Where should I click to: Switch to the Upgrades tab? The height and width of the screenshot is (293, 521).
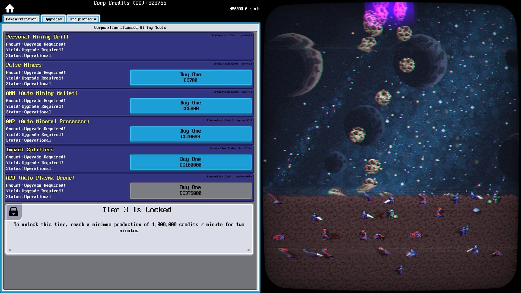[x=53, y=19]
